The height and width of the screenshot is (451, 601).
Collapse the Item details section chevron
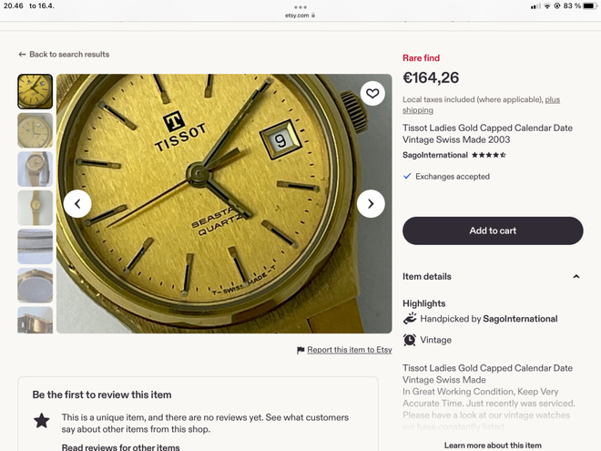pyautogui.click(x=576, y=276)
